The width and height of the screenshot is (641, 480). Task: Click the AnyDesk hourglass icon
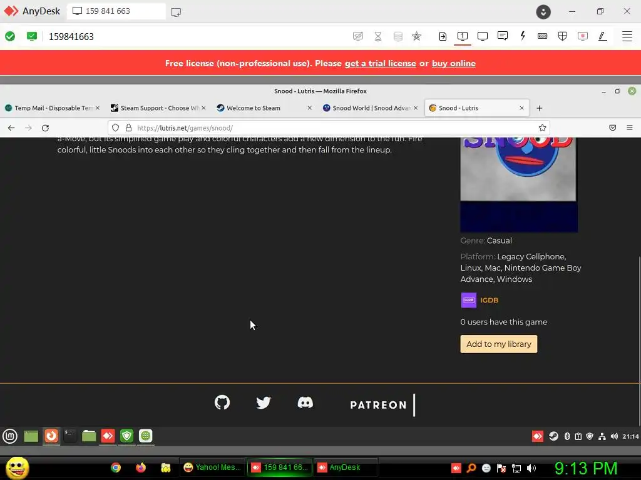378,36
